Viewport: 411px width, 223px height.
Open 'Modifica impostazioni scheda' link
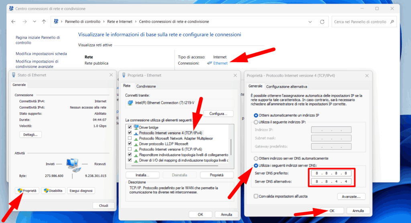[41, 53]
